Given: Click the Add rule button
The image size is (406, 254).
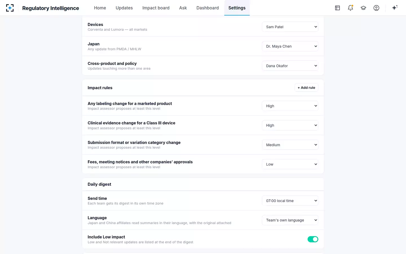Looking at the screenshot, I should [x=306, y=87].
